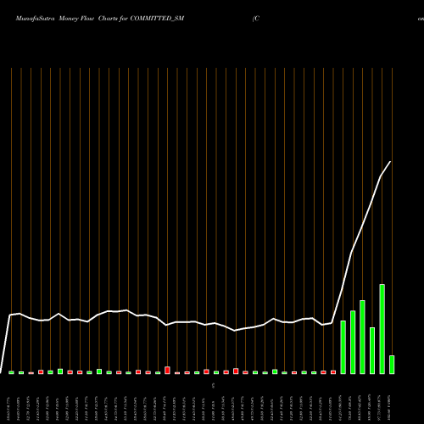Click the top right end of the white price line
Screen dimensions: 424x424
pos(390,162)
